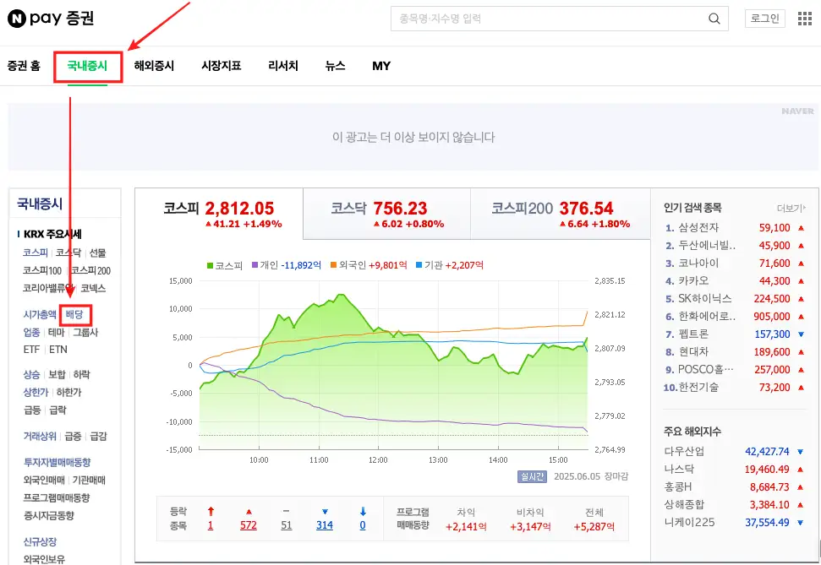Image resolution: width=821 pixels, height=565 pixels.
Task: Open 기관매매 sidebar link
Action: click(x=89, y=481)
